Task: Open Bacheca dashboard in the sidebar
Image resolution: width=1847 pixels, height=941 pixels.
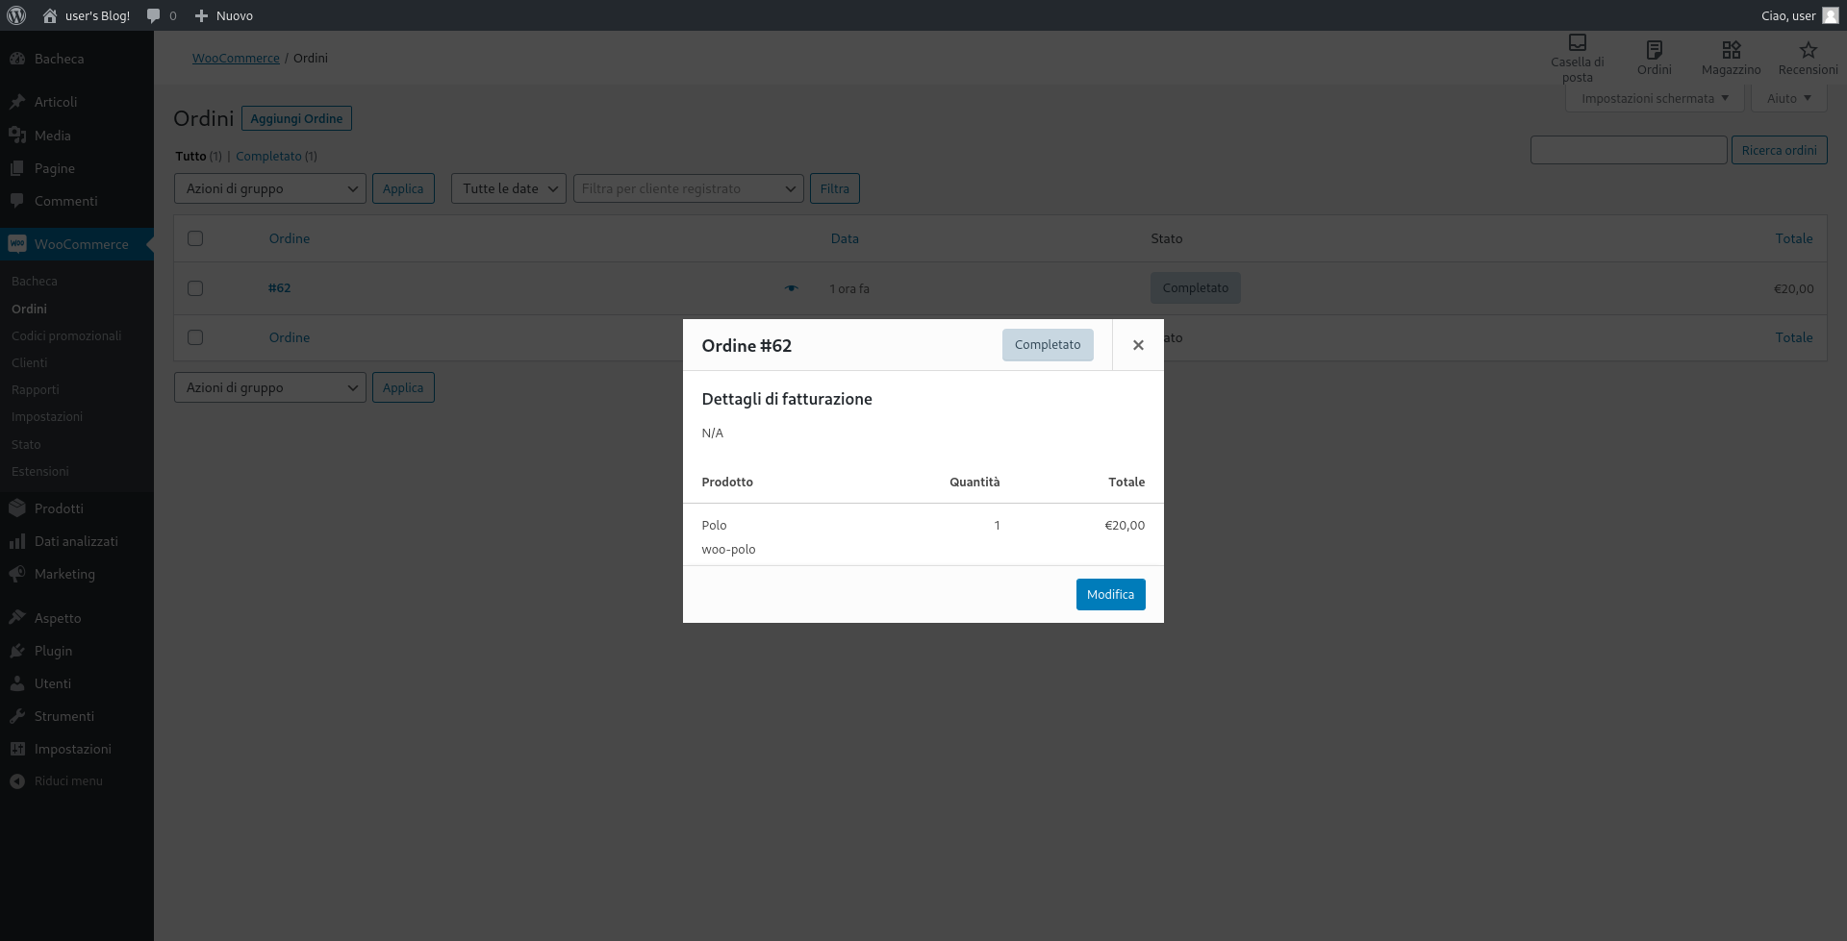Action: (77, 59)
